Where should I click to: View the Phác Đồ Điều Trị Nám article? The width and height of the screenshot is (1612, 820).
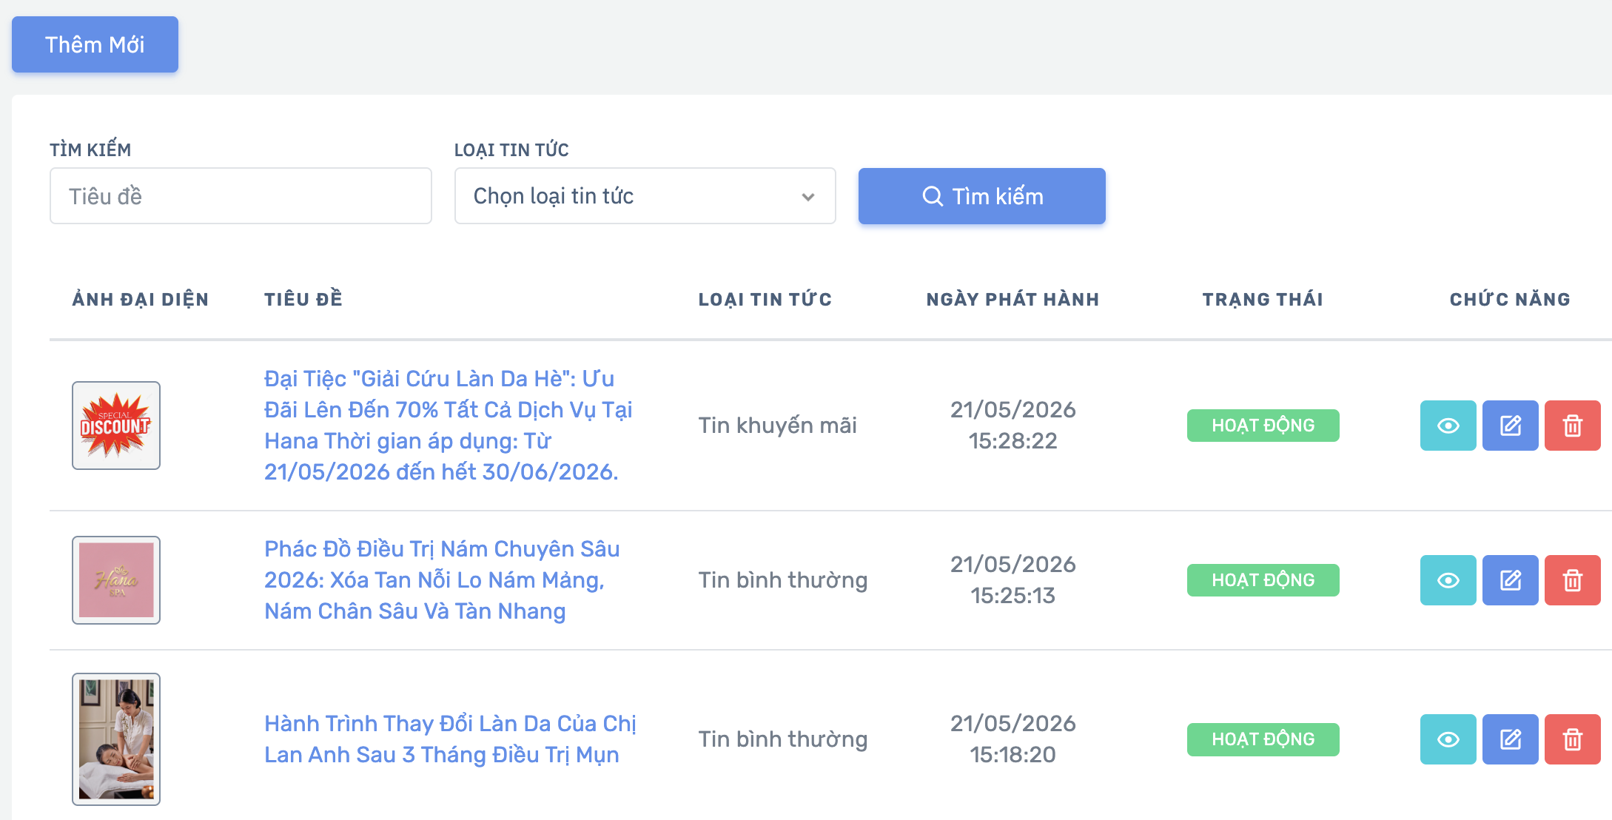click(1448, 580)
